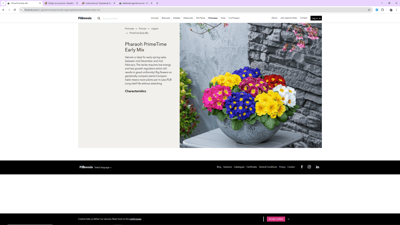The width and height of the screenshot is (400, 225).
Task: Open the LinkedIn icon in footer
Action: [317, 167]
